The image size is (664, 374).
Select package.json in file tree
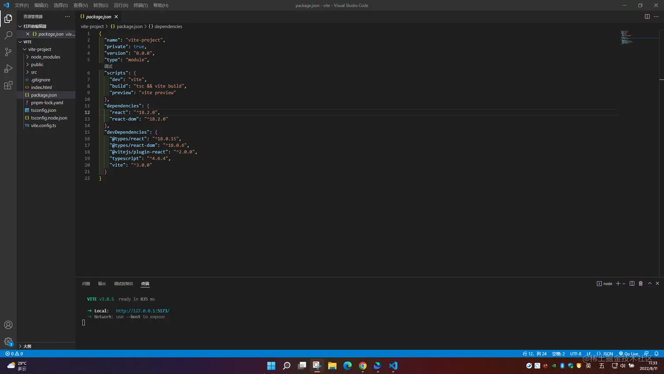click(46, 95)
